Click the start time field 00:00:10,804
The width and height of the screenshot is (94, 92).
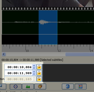(x=19, y=67)
